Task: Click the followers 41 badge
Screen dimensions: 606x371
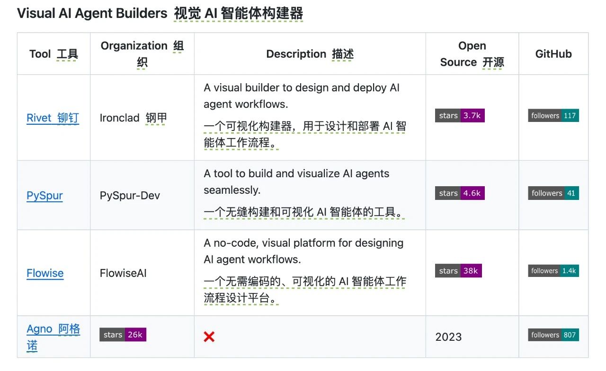Action: [x=553, y=193]
